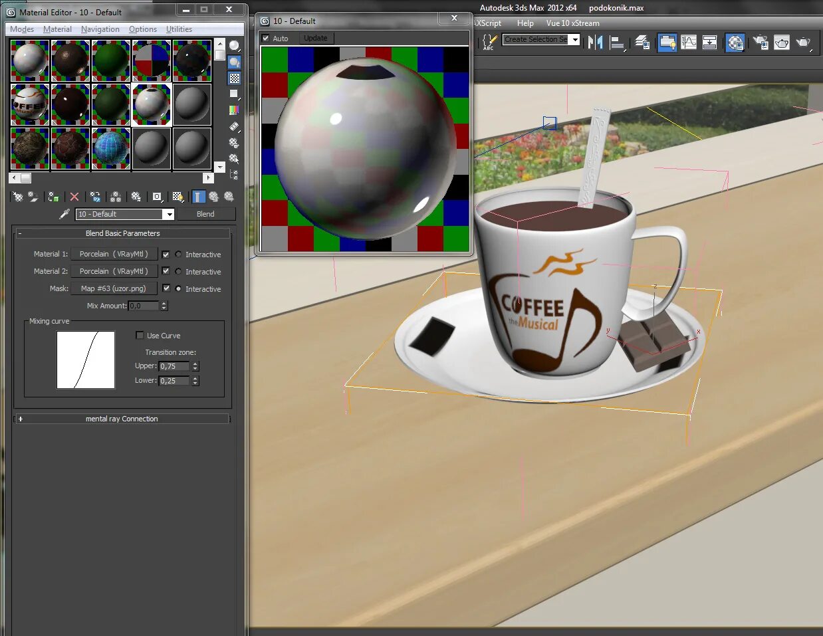
Task: Click the Upper transition zone spinner
Action: click(195, 366)
